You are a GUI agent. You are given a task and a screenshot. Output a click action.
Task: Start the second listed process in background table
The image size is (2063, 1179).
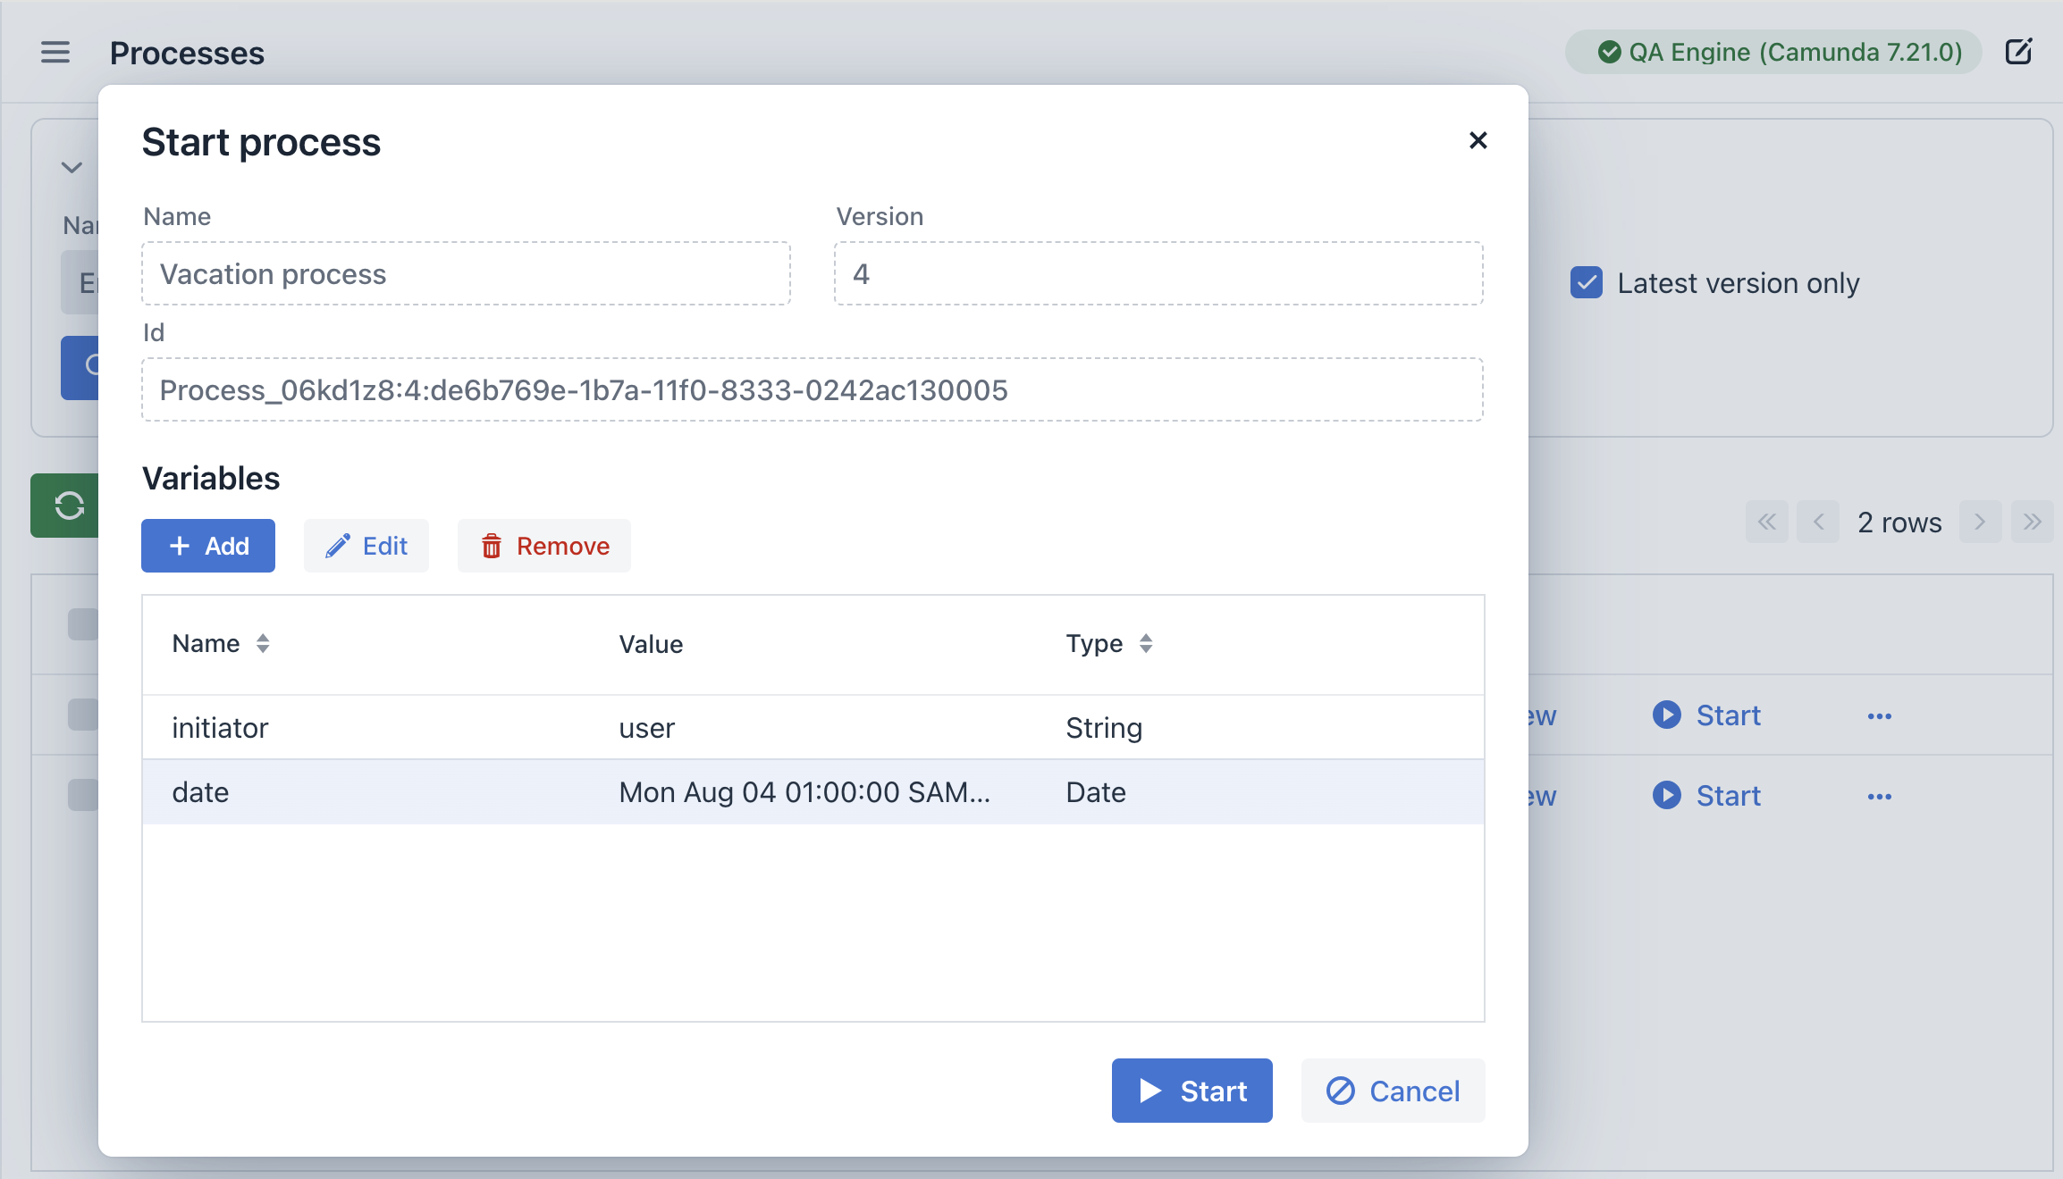(1706, 796)
